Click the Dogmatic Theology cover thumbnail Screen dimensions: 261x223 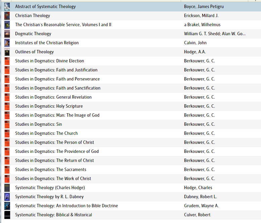pos(7,34)
